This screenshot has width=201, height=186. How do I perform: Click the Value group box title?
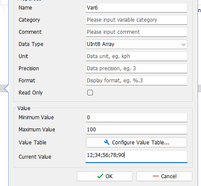24,108
